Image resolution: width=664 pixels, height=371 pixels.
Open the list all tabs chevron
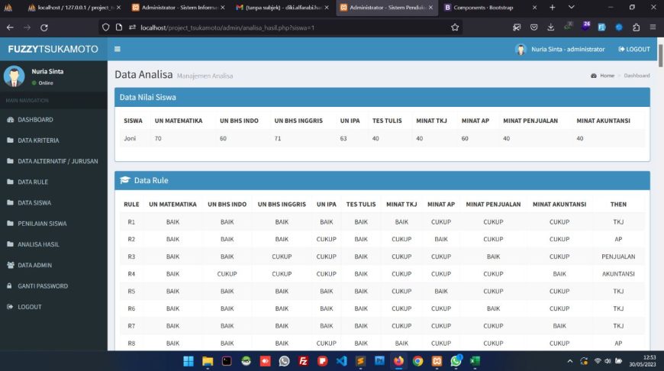(x=571, y=8)
